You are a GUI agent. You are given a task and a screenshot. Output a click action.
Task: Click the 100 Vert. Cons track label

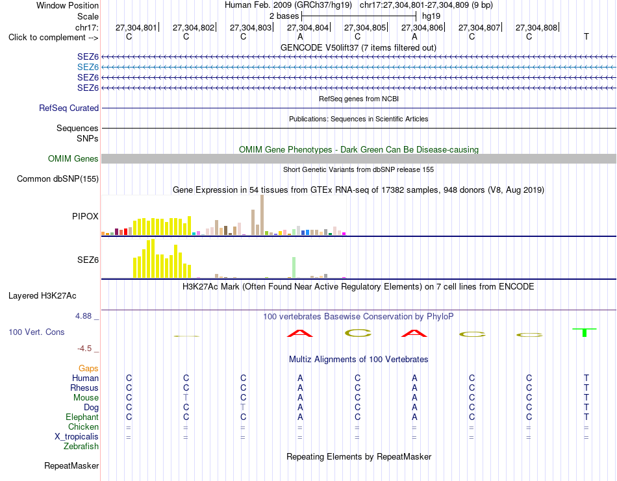(36, 332)
